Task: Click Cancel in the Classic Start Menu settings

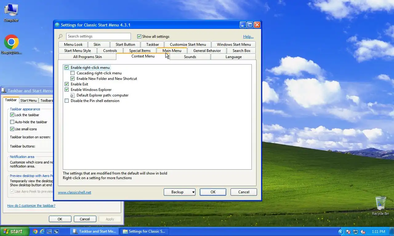Action: 244,192
